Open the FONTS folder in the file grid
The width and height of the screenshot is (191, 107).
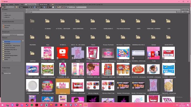pos(138,21)
